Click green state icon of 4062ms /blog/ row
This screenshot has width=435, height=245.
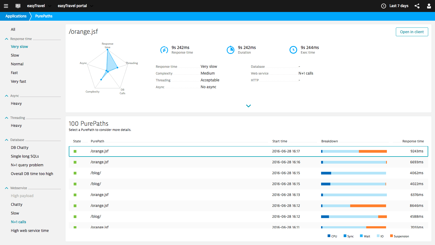tap(75, 173)
